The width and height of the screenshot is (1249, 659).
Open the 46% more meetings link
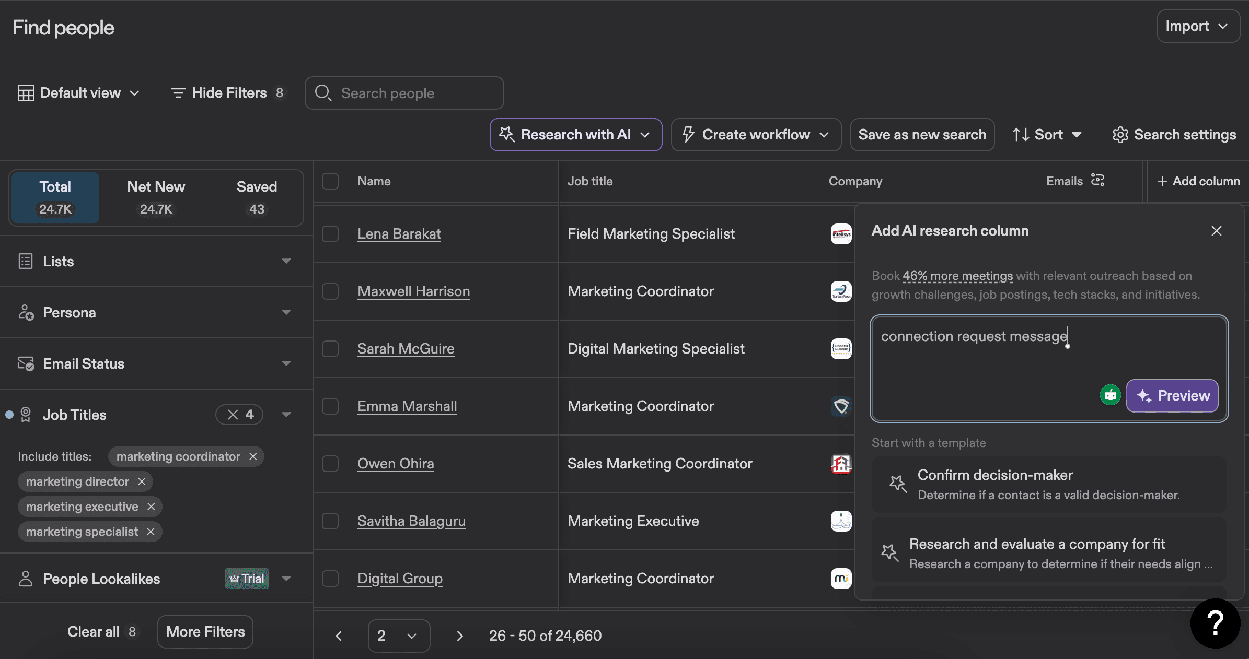point(957,276)
